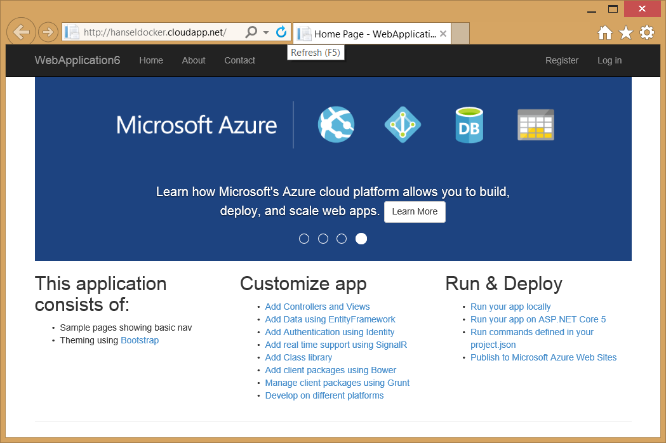Viewport: 666px width, 443px height.
Task: Click the Azure table storage grid icon
Action: tap(536, 125)
